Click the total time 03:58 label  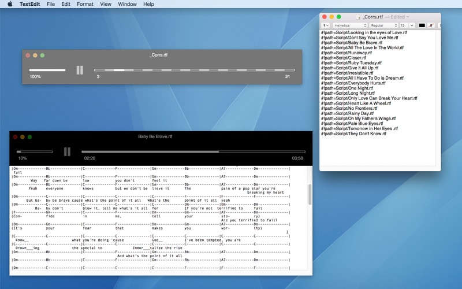point(297,158)
